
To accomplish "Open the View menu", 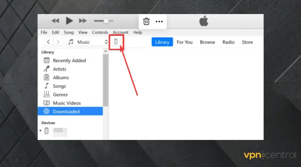I will coord(83,32).
